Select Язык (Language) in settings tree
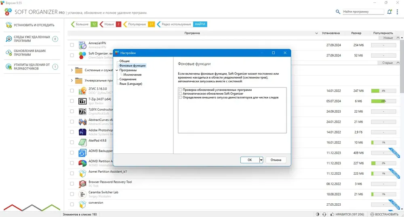This screenshot has height=217, width=404. click(130, 84)
